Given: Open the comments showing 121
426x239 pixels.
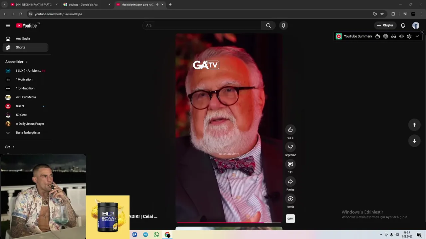Looking at the screenshot, I should click(290, 164).
